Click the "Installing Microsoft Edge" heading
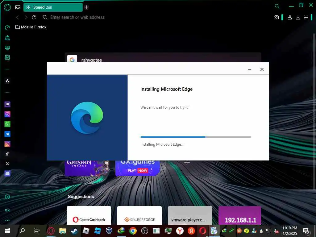This screenshot has height=237, width=316. pos(166,89)
